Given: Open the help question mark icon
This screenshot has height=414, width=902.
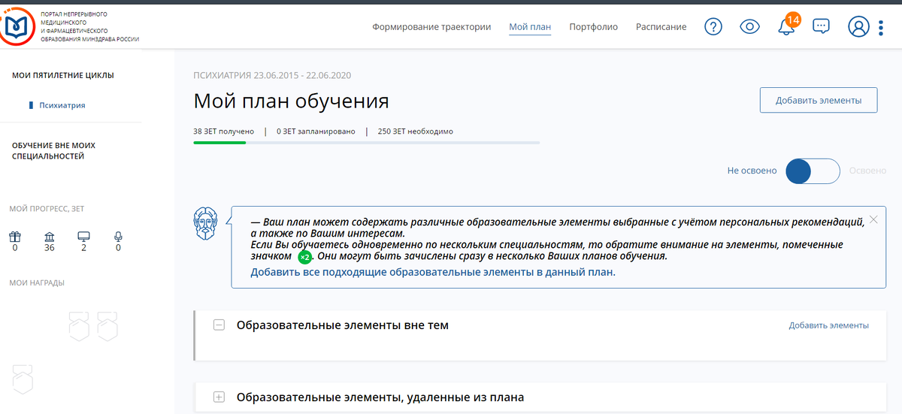Looking at the screenshot, I should (x=713, y=27).
